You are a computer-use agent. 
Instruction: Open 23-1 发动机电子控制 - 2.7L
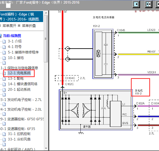coord(21,100)
